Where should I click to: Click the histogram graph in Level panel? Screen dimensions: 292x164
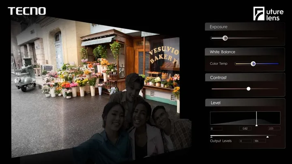[245, 117]
